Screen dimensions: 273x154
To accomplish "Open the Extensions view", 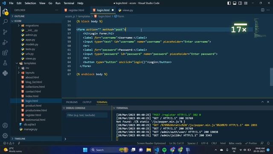I will pyautogui.click(x=5, y=53).
